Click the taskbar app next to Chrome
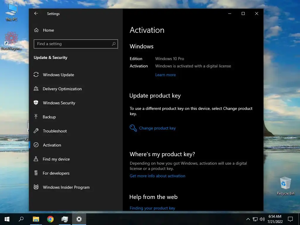This screenshot has width=300, height=225. point(65,219)
